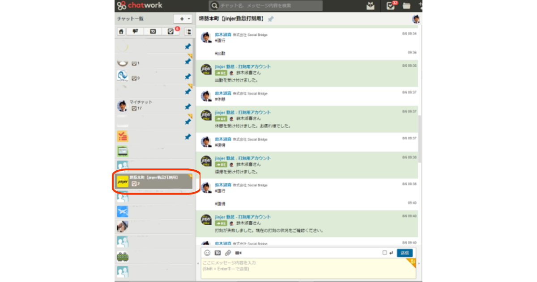Unpin the first chat in the list
537x282 pixels.
(x=188, y=47)
